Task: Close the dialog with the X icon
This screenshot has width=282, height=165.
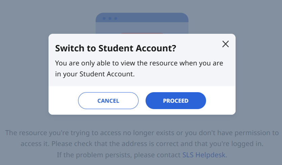Action: pos(225,44)
